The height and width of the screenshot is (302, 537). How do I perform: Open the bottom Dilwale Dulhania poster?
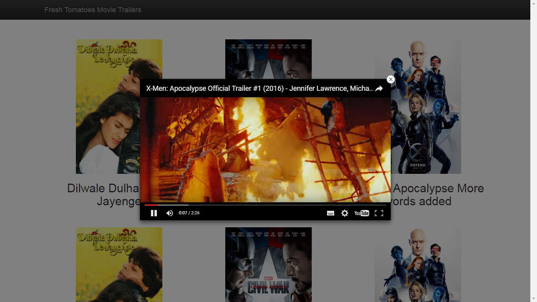tap(119, 264)
